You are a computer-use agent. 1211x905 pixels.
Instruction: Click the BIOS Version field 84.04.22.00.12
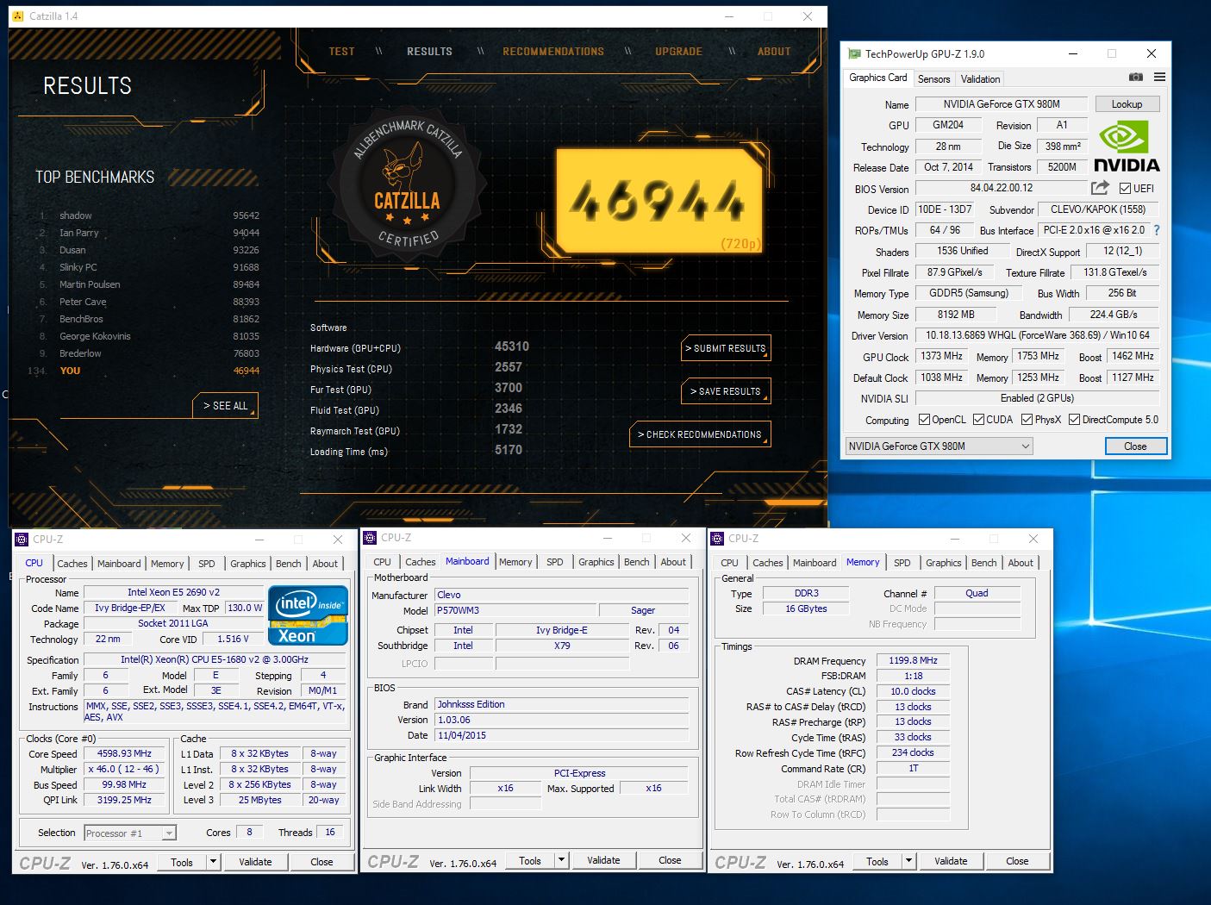(x=1001, y=188)
